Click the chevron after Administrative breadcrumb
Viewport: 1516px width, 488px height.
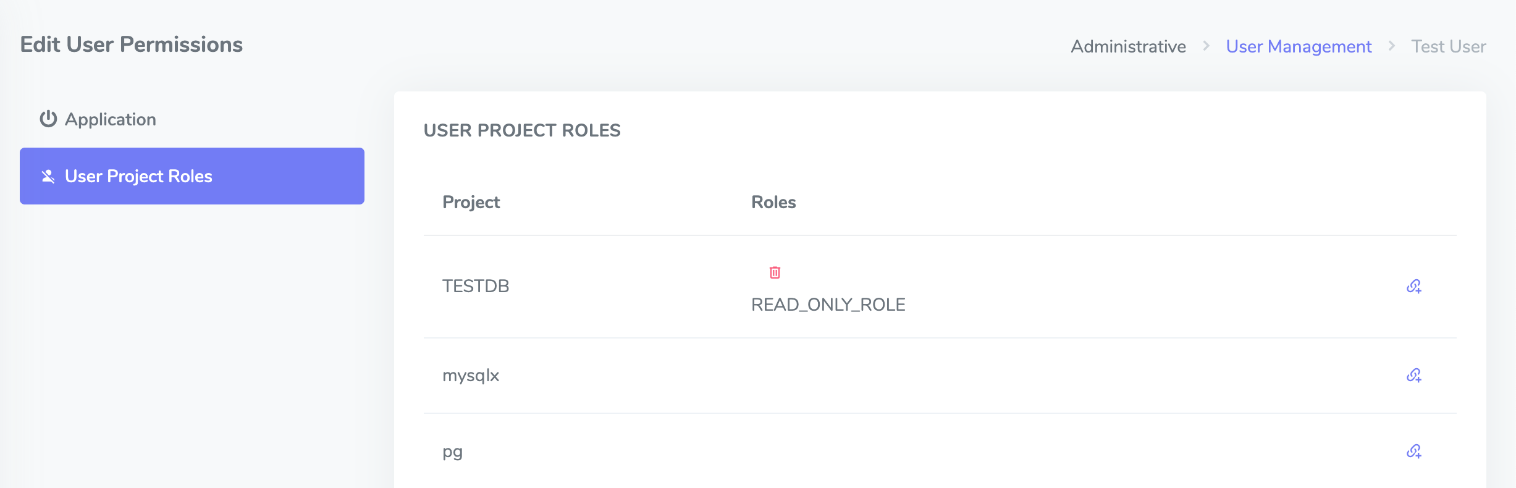pyautogui.click(x=1206, y=46)
